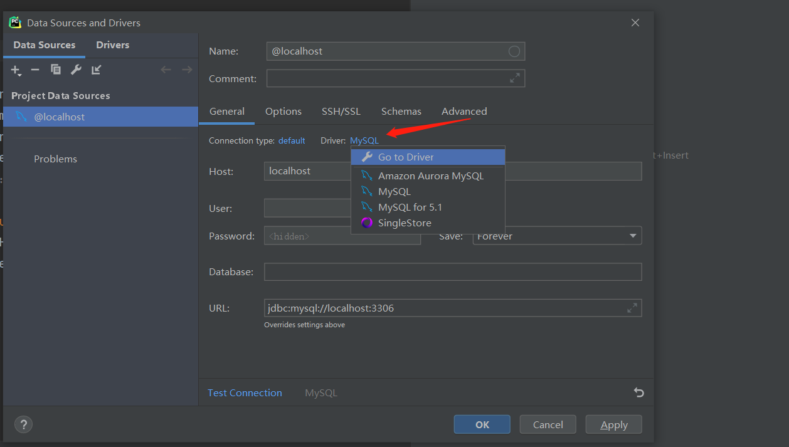Click the default connection type link
Viewport: 789px width, 447px height.
(292, 141)
